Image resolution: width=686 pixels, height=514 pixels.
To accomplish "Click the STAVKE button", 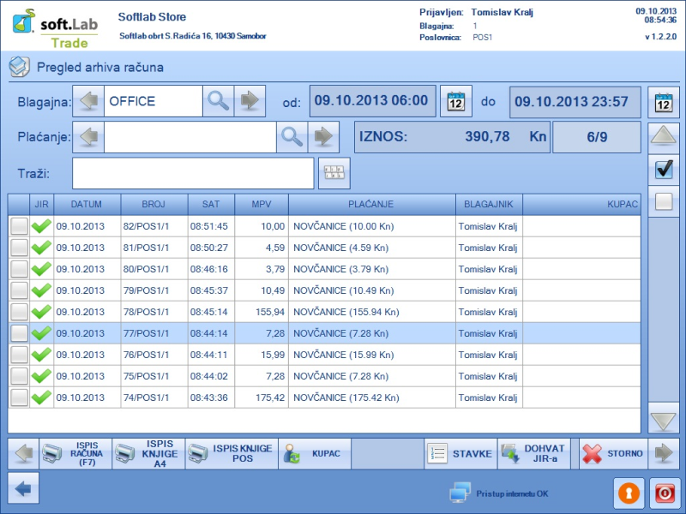I will (x=460, y=453).
